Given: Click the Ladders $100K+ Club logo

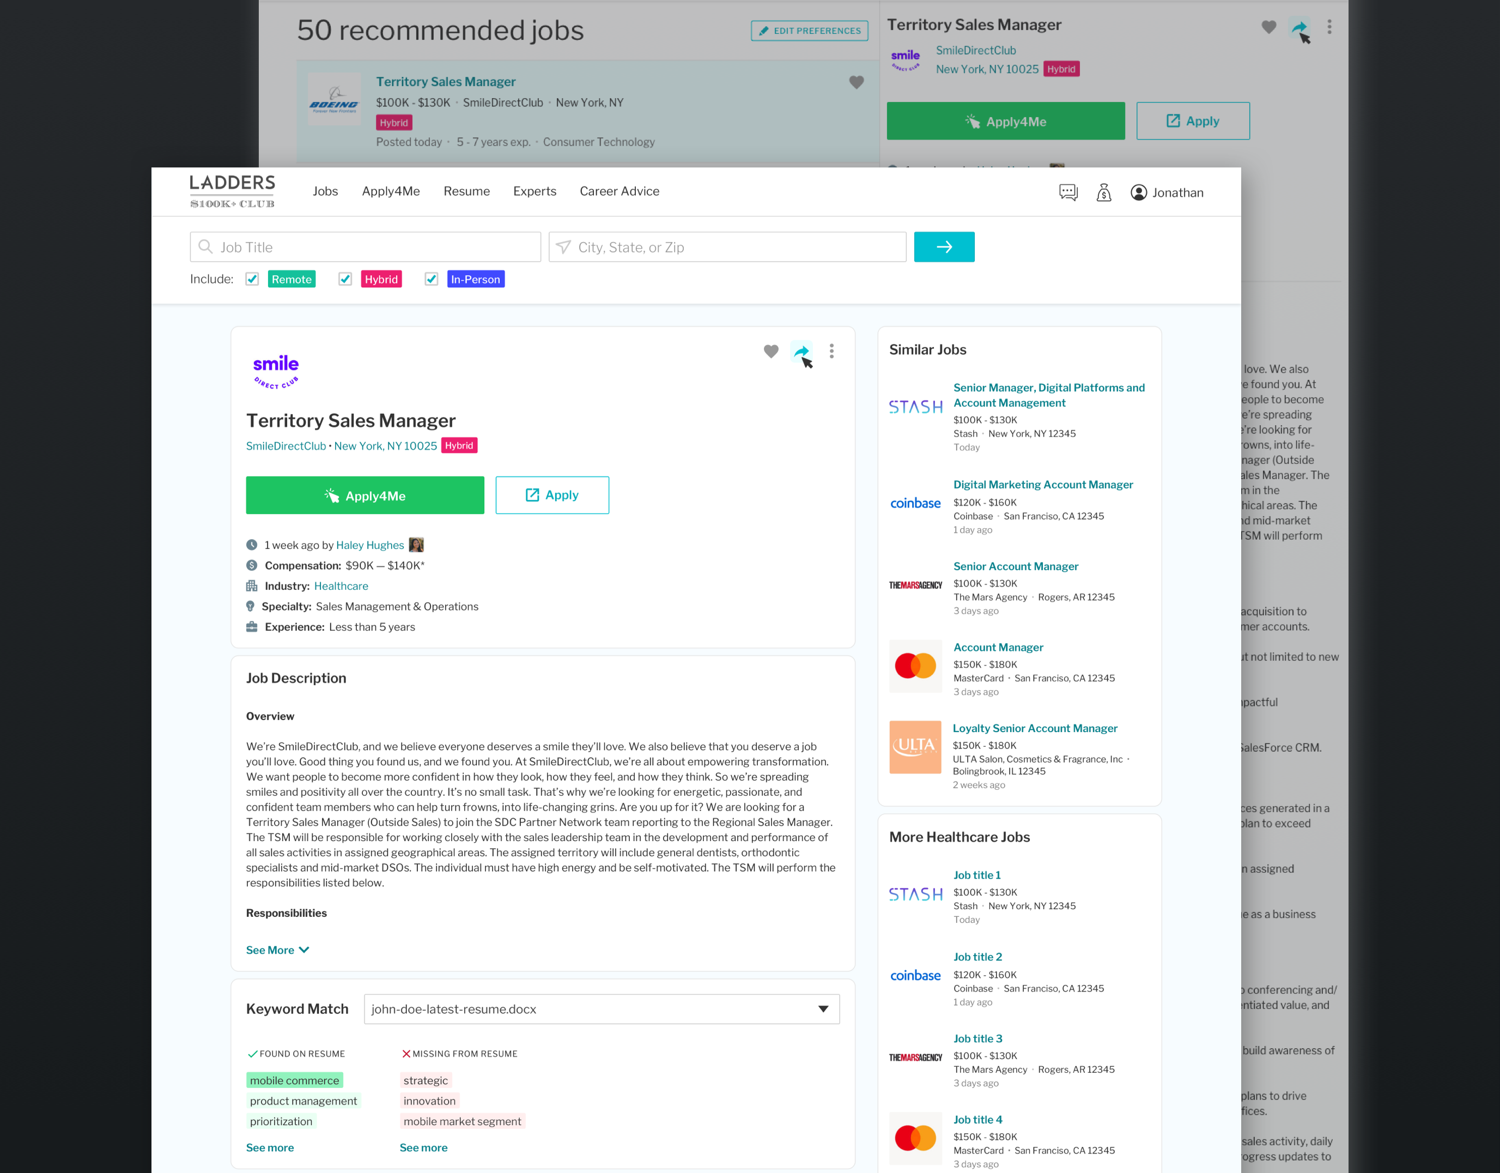Looking at the screenshot, I should 232,192.
